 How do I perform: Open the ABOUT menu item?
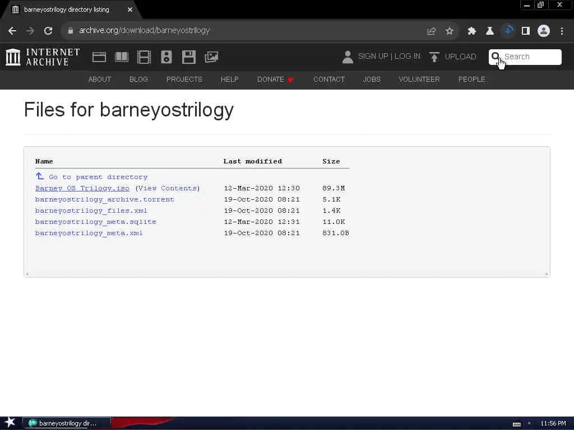tap(100, 80)
